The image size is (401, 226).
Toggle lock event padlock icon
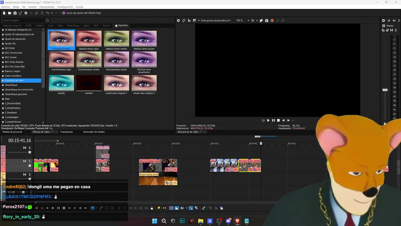(x=152, y=208)
